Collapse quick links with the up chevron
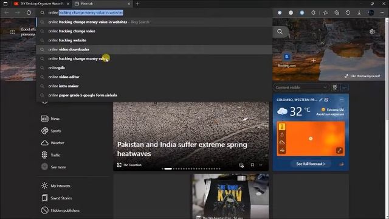Screen dimensions: 389x219 [x=322, y=43]
